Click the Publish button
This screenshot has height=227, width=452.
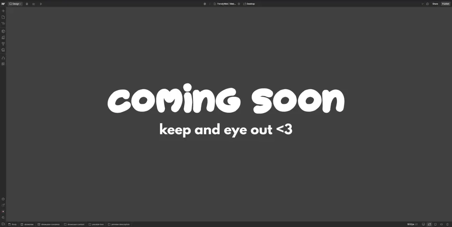(446, 4)
